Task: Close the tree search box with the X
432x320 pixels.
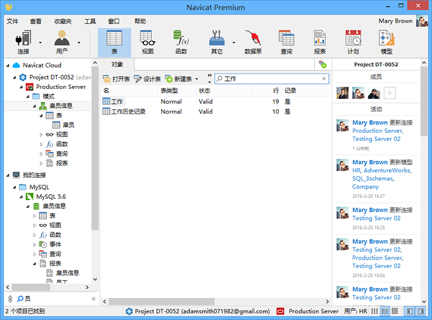Action: tap(94, 299)
